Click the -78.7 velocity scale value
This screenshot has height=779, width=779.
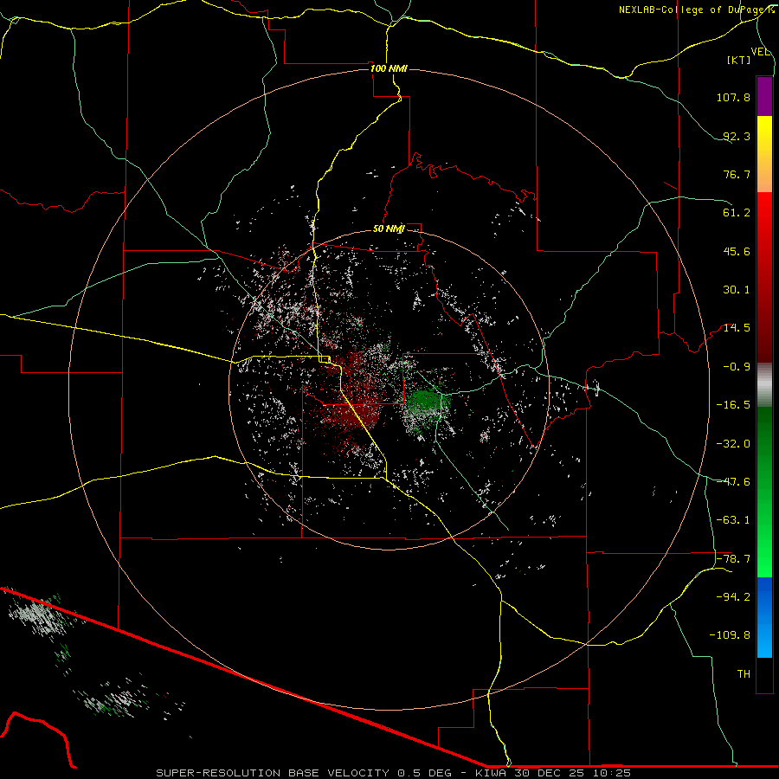point(733,559)
